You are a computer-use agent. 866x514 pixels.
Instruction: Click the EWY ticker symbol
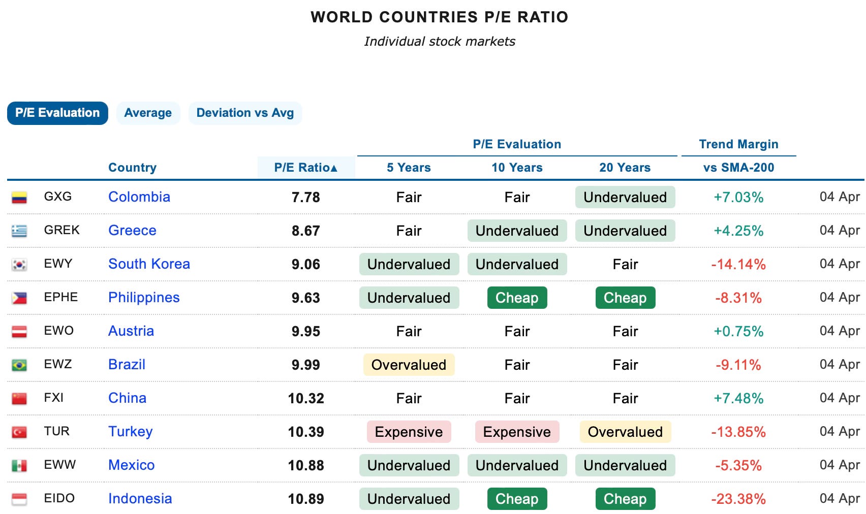(58, 264)
